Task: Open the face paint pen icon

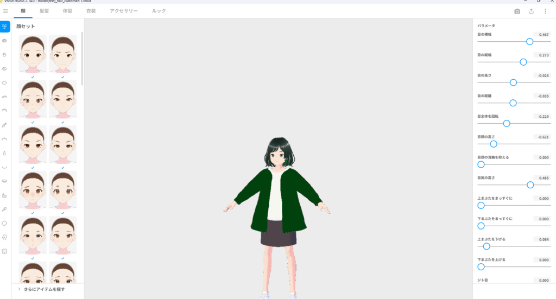Action: tap(4, 209)
